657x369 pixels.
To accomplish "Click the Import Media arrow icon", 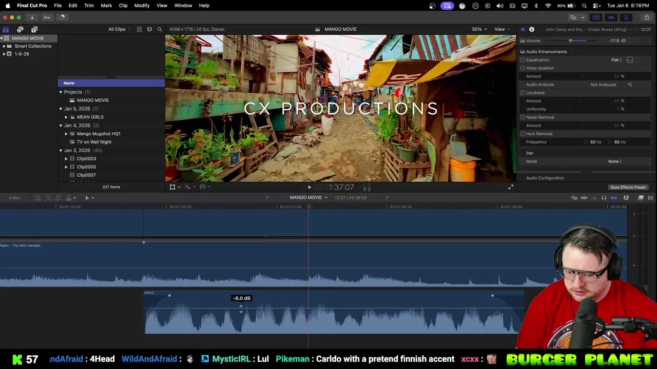I will tap(32, 17).
